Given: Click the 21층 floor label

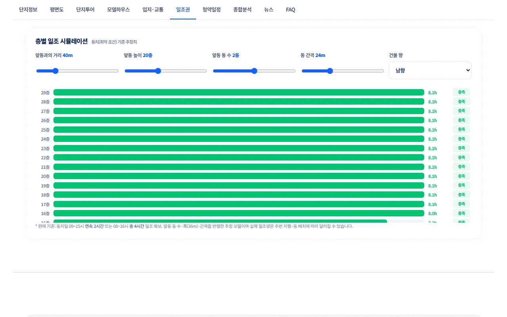Looking at the screenshot, I should (x=45, y=167).
